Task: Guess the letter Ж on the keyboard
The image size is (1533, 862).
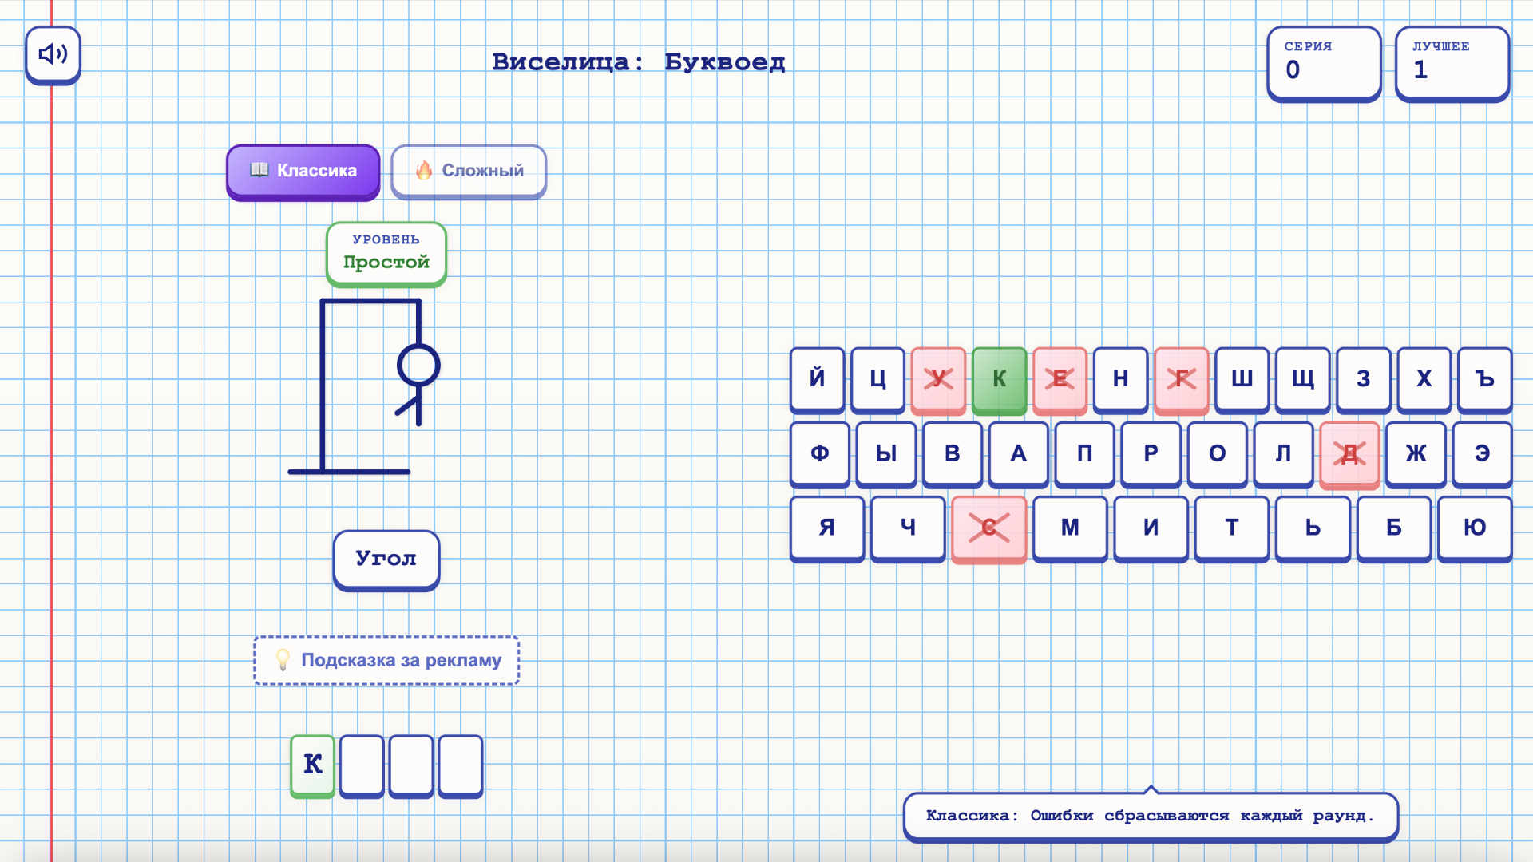Action: click(x=1416, y=454)
